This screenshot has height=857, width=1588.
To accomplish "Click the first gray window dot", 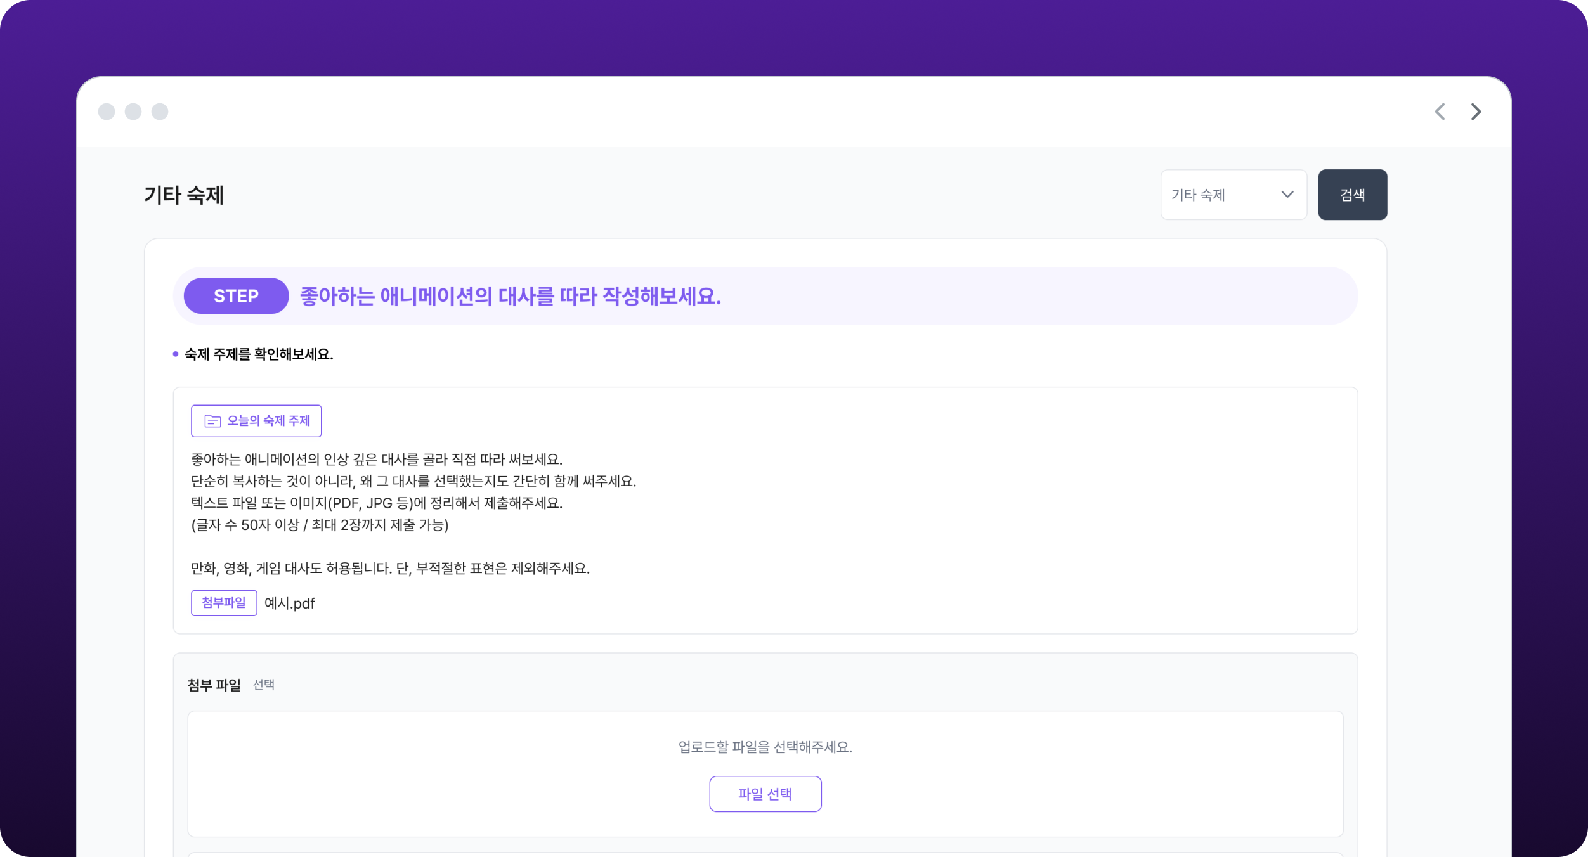I will point(107,112).
